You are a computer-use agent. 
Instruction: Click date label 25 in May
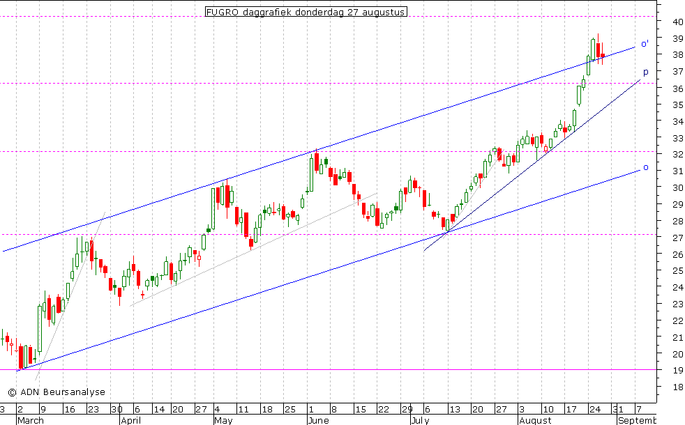pyautogui.click(x=290, y=410)
